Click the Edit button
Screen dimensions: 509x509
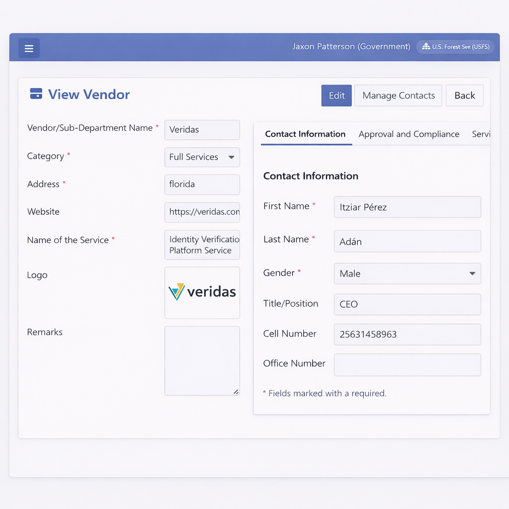pos(337,95)
